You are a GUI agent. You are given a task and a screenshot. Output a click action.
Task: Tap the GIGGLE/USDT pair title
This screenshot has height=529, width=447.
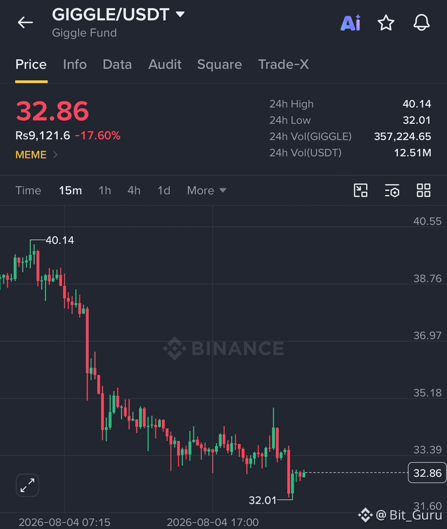111,15
